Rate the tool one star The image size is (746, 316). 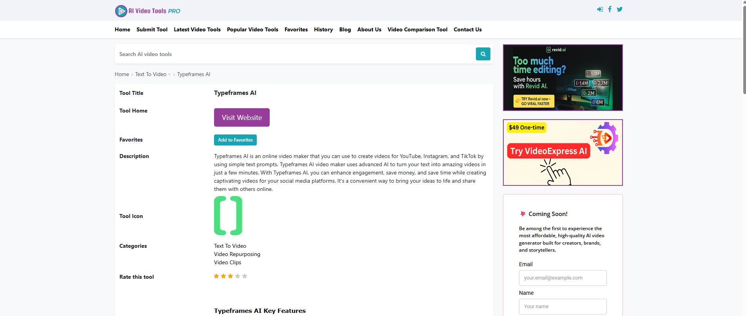[216, 276]
